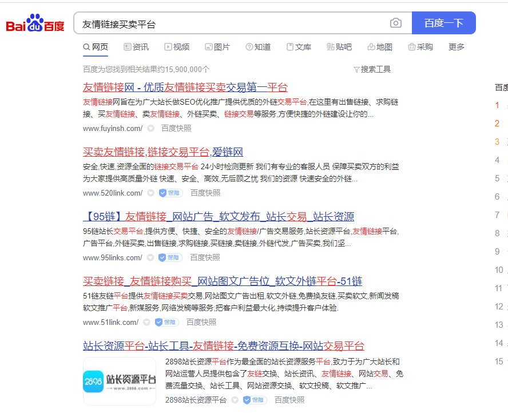The height and width of the screenshot is (413, 508).
Task: Open the 图片 tab
Action: coord(217,47)
